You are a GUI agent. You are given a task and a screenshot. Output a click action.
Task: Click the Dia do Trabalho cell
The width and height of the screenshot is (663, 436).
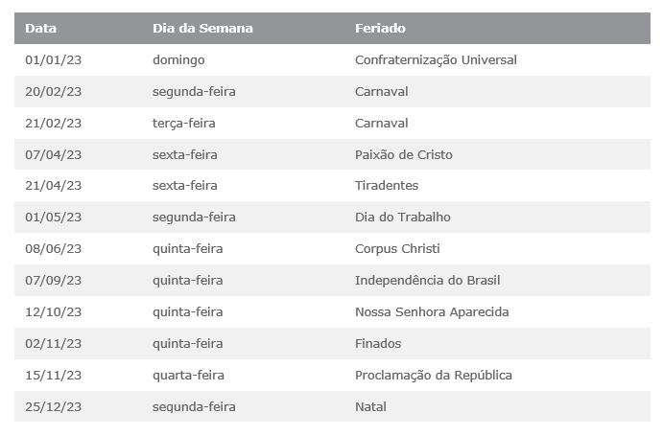click(x=403, y=218)
